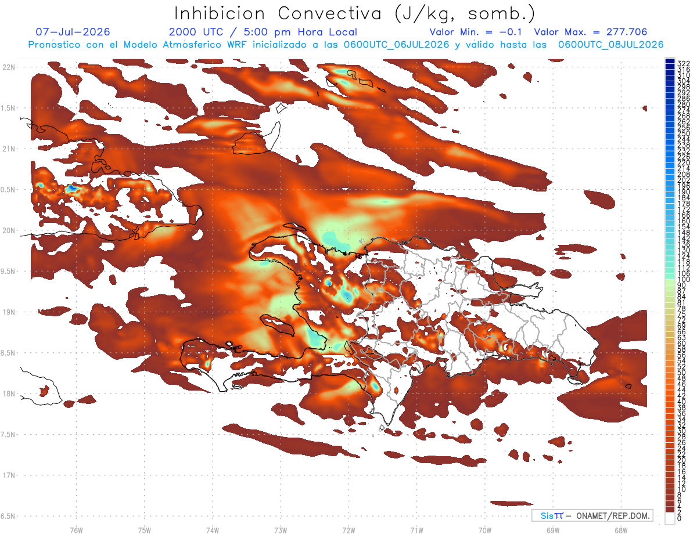Click the '69W' longitude label
The height and width of the screenshot is (538, 697).
(x=553, y=530)
